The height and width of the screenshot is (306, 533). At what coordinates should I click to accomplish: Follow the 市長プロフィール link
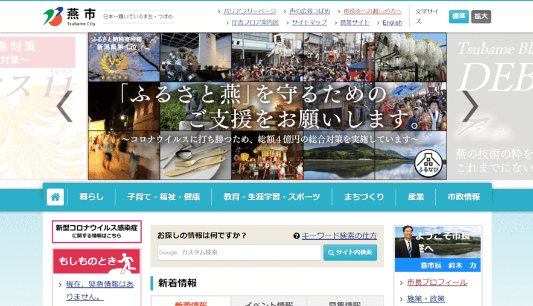pyautogui.click(x=437, y=283)
